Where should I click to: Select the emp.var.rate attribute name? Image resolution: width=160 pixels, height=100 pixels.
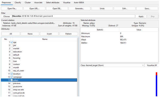tap(18, 89)
